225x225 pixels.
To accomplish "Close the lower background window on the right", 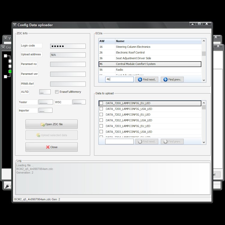I will 218,46.
